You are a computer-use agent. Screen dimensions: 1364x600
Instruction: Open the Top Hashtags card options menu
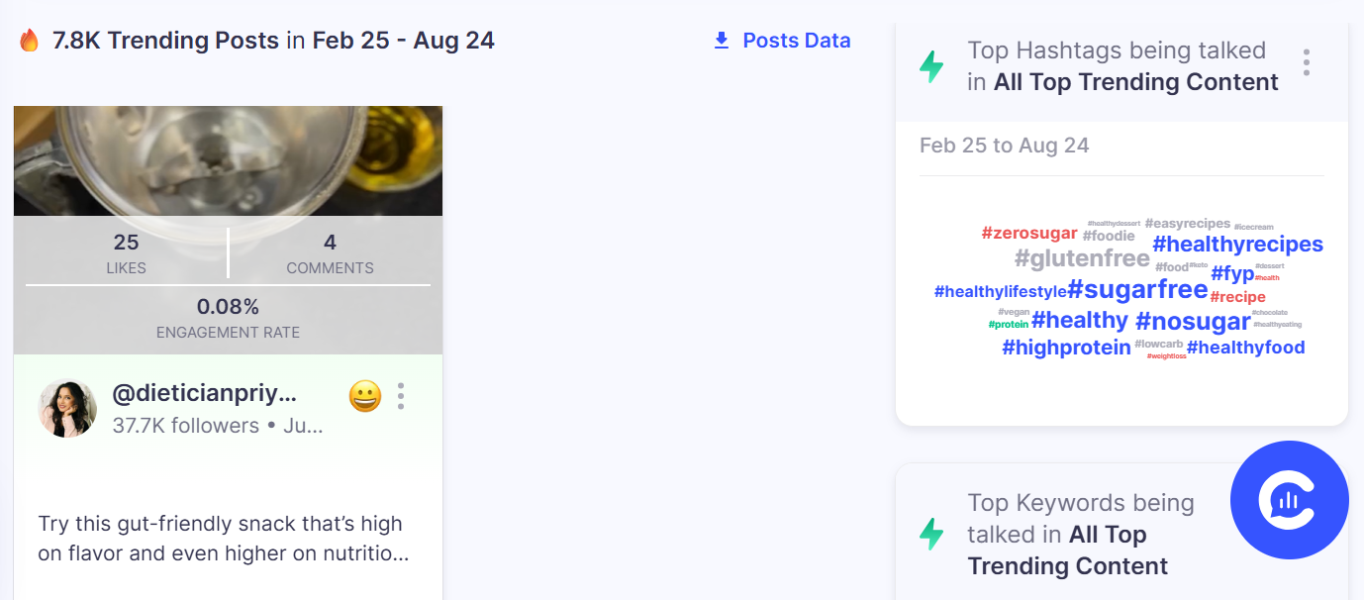(1307, 62)
